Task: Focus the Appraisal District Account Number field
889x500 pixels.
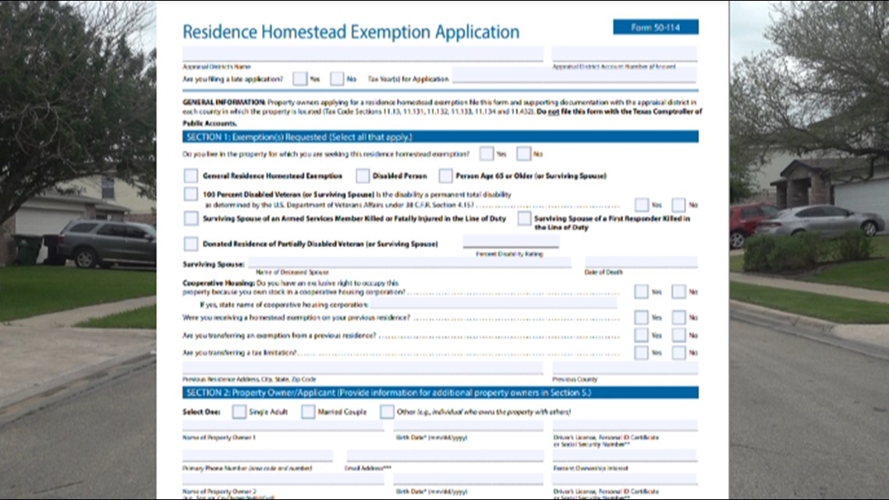Action: pyautogui.click(x=624, y=54)
